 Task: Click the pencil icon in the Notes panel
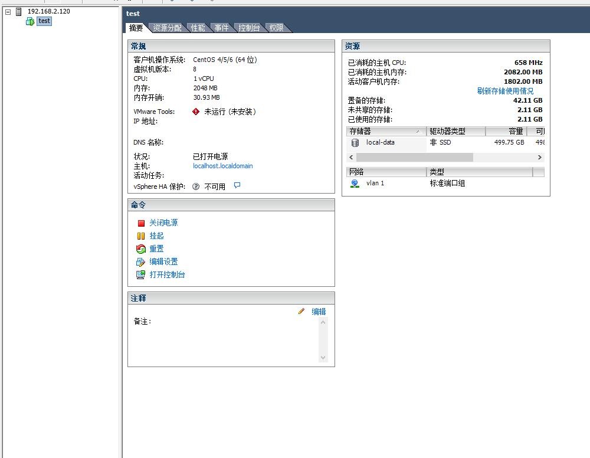(301, 312)
